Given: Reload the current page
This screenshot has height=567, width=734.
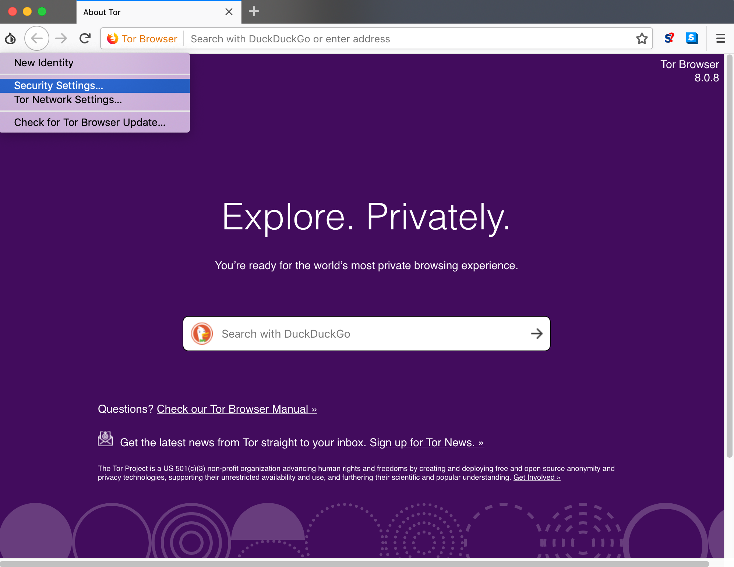Looking at the screenshot, I should (x=85, y=38).
